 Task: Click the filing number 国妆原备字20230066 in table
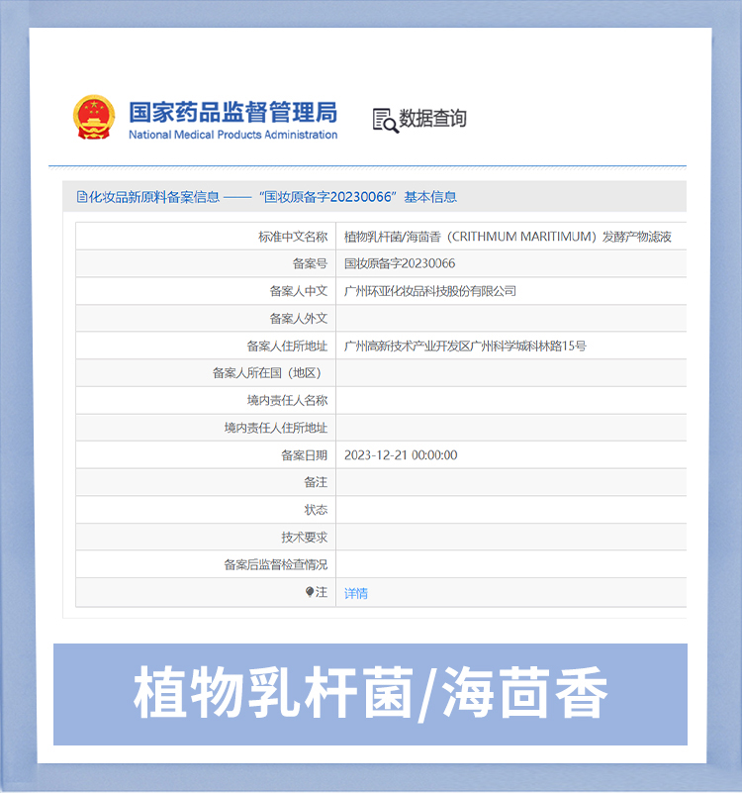click(400, 263)
